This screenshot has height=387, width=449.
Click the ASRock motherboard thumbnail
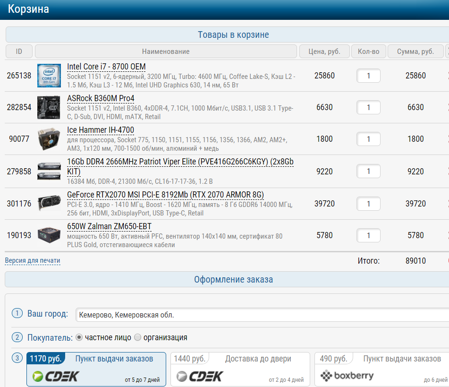[x=49, y=107]
